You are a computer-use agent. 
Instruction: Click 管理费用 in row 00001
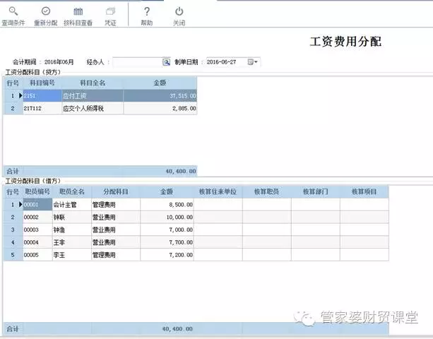116,205
